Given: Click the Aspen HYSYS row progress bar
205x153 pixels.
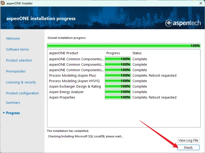Looking at the screenshot, I should click(x=118, y=81).
